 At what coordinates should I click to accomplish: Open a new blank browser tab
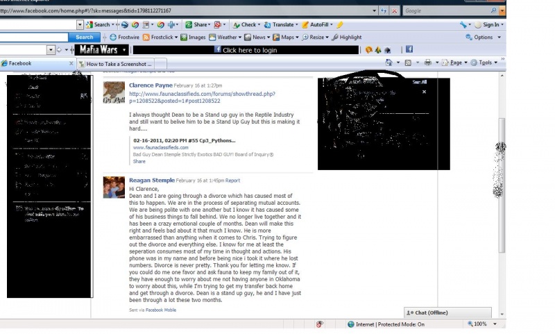pyautogui.click(x=160, y=64)
